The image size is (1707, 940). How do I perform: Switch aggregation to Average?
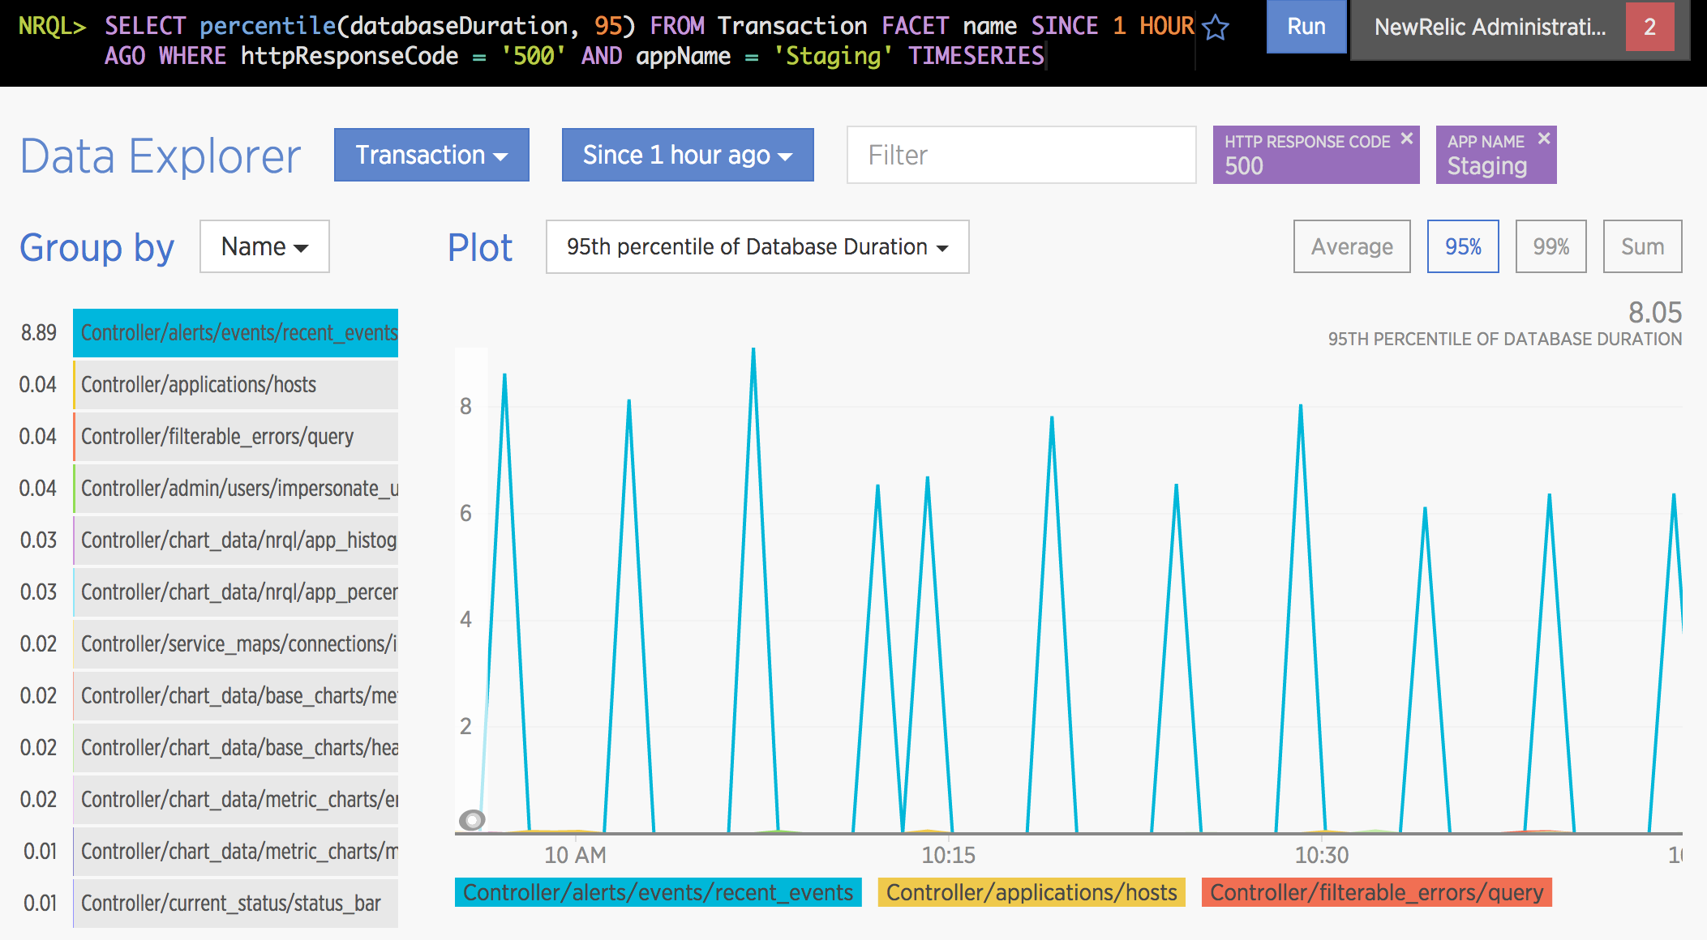pyautogui.click(x=1351, y=246)
